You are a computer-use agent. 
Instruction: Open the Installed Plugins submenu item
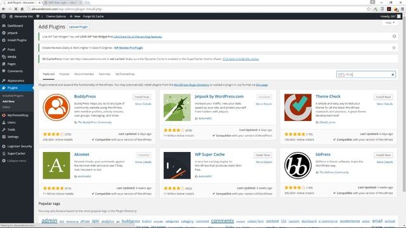tap(13, 96)
